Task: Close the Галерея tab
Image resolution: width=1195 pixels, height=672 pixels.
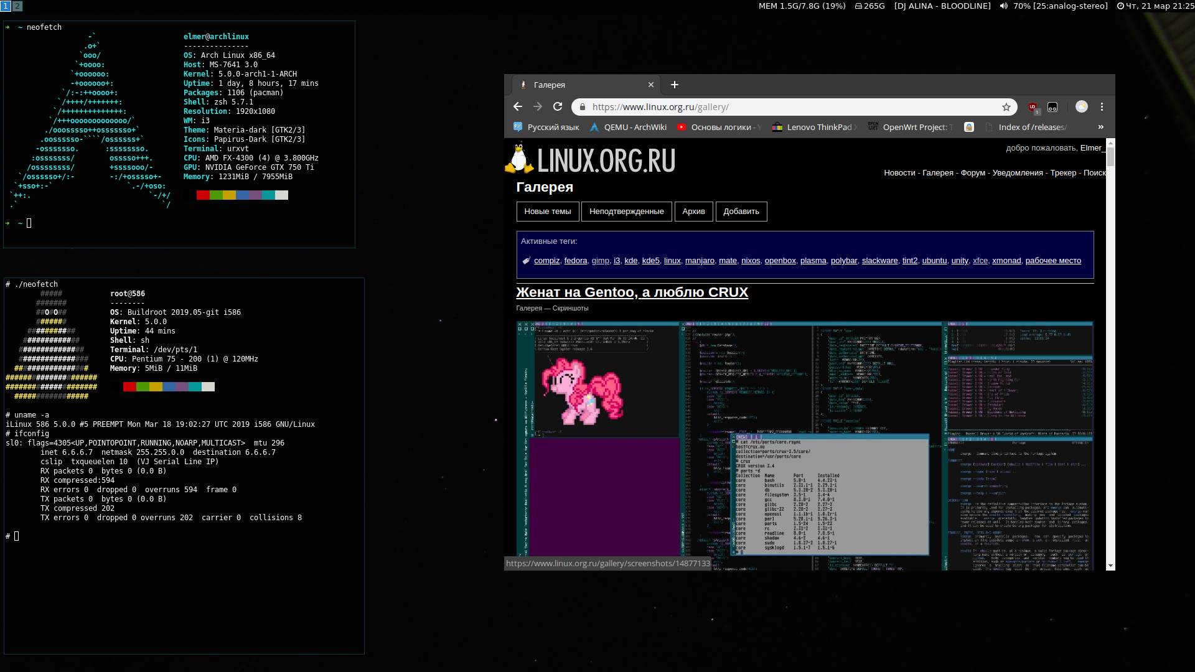Action: 651,85
